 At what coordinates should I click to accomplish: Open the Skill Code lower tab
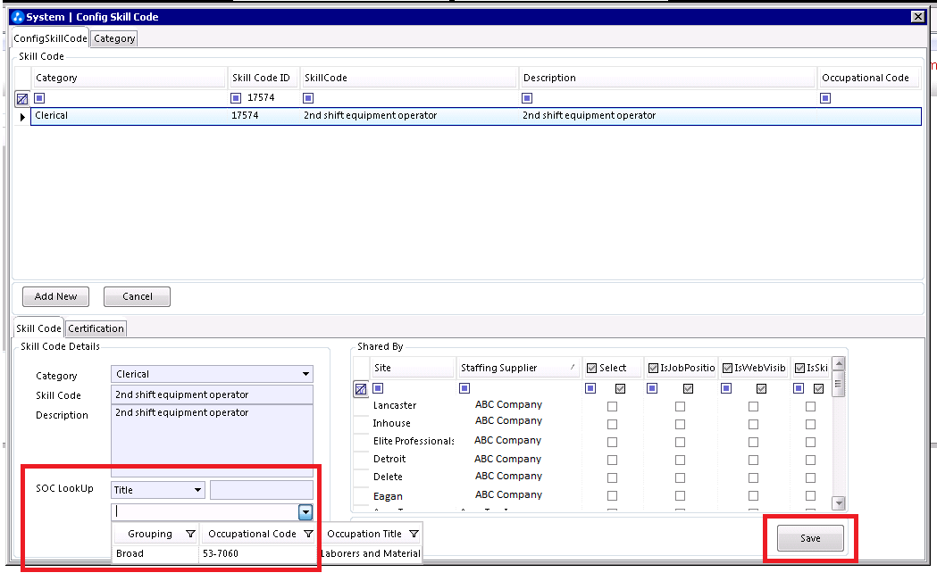pyautogui.click(x=38, y=328)
